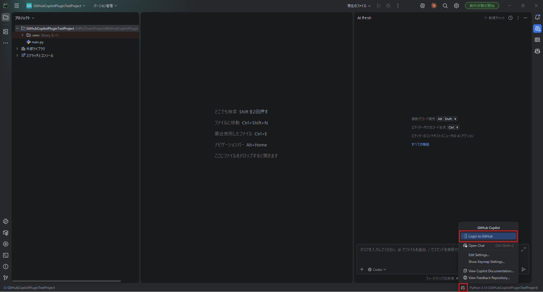Click the すべての機能 link
543x292 pixels.
[420, 144]
